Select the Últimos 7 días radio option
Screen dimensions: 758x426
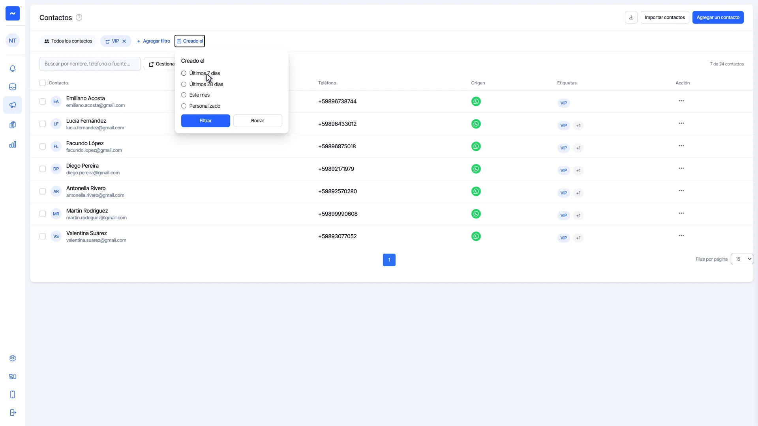tap(184, 73)
